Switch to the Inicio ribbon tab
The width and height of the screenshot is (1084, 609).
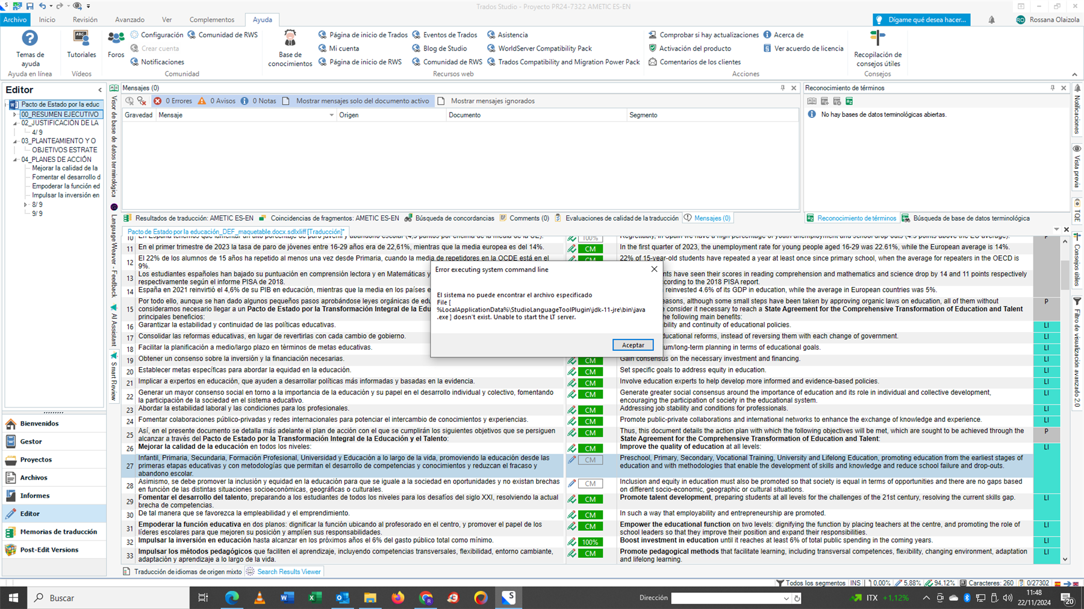(47, 20)
